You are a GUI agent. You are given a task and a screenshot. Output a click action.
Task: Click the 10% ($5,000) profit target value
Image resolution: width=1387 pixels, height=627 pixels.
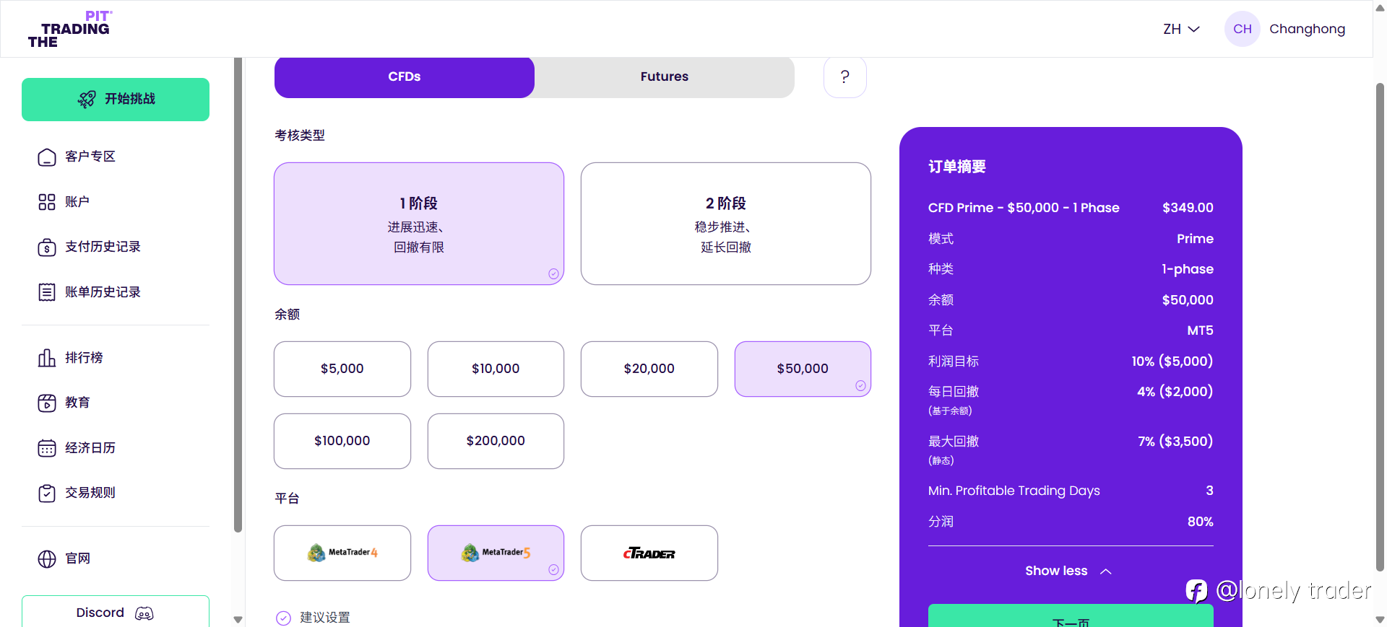point(1172,361)
